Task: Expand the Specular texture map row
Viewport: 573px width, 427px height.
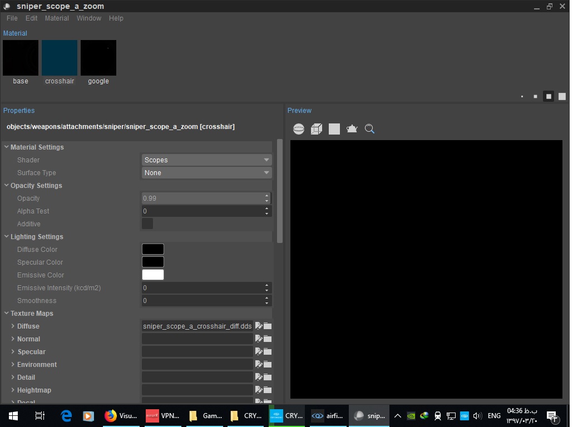Action: pyautogui.click(x=13, y=351)
